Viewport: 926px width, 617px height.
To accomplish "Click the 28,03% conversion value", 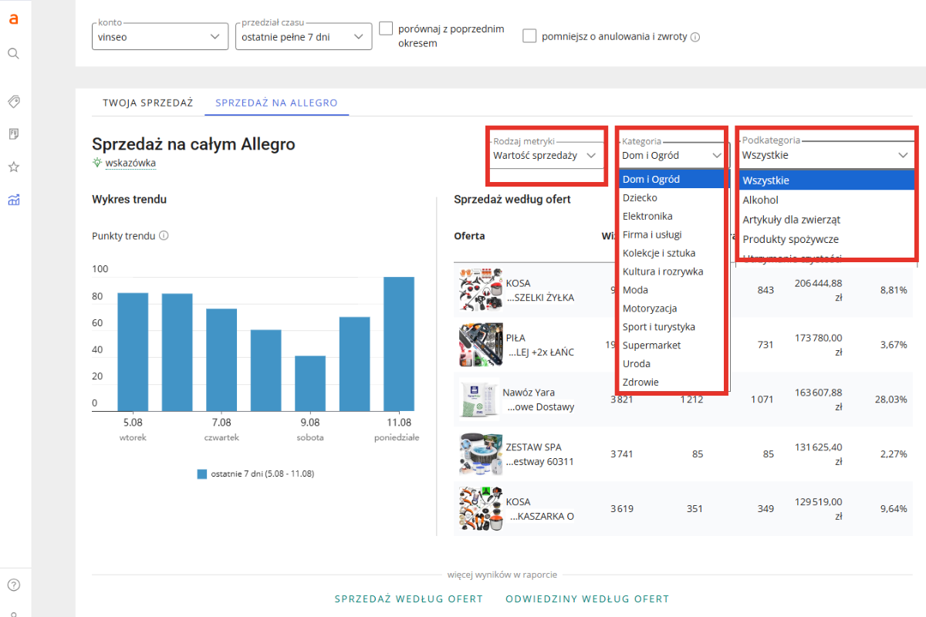I will point(893,400).
